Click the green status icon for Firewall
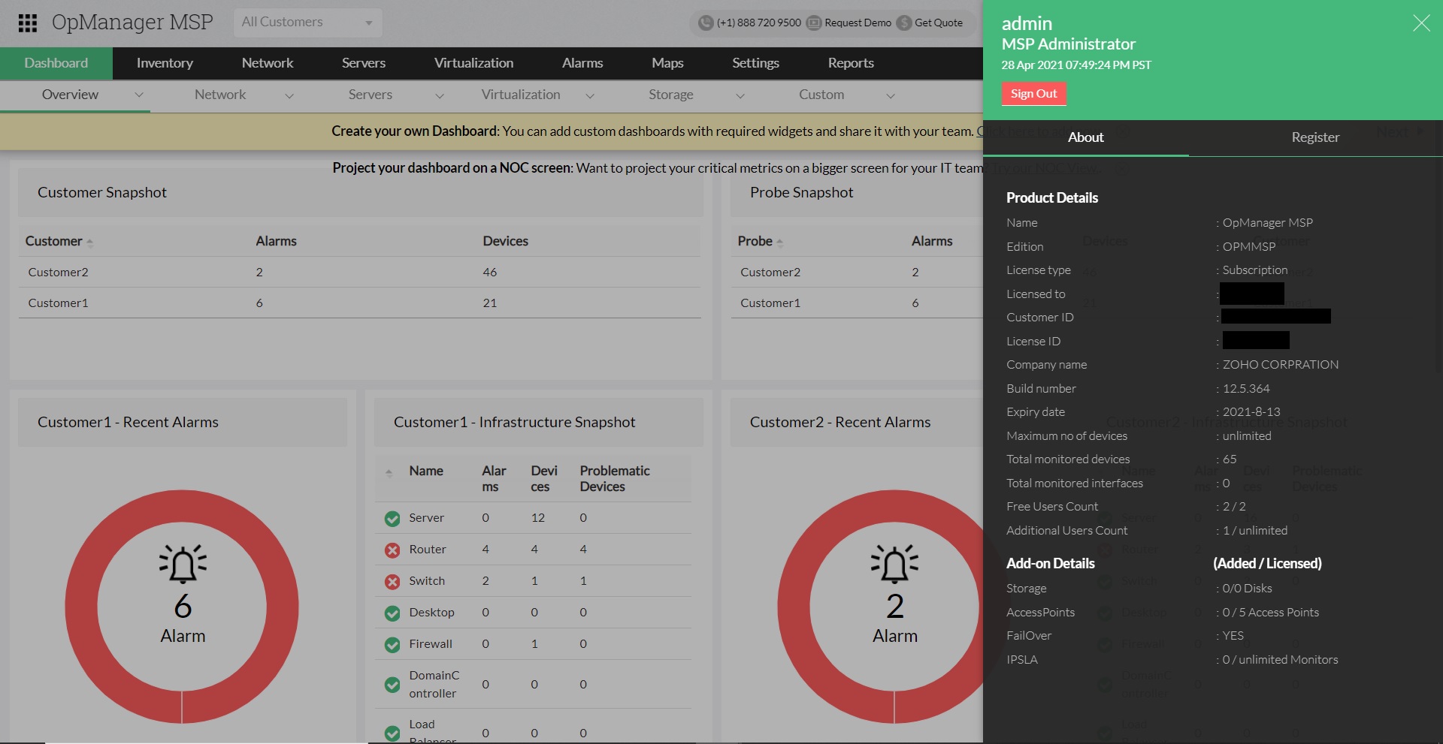This screenshot has width=1443, height=744. click(392, 644)
